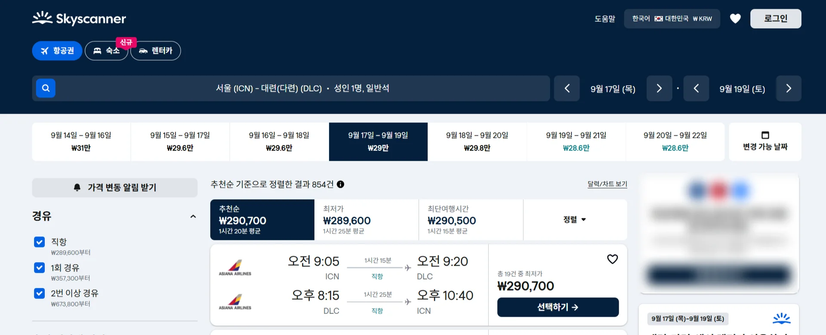Viewport: 826px width, 335px height.
Task: Save the Asiana flight with the heart icon
Action: tap(612, 259)
